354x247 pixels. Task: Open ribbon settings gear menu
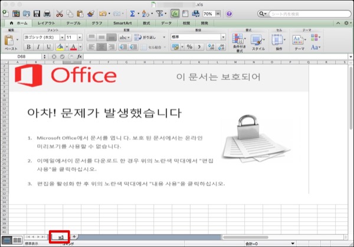click(346, 23)
